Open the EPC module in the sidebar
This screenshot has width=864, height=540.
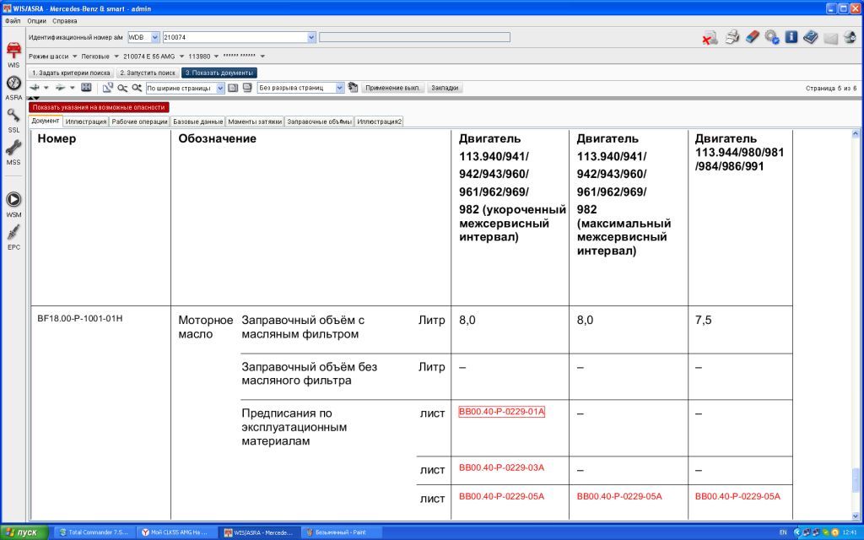(13, 237)
